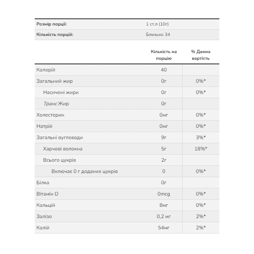Screen dimensions: 254x254
Task: Select the 'Транс Жир' row label
Action: pos(56,104)
